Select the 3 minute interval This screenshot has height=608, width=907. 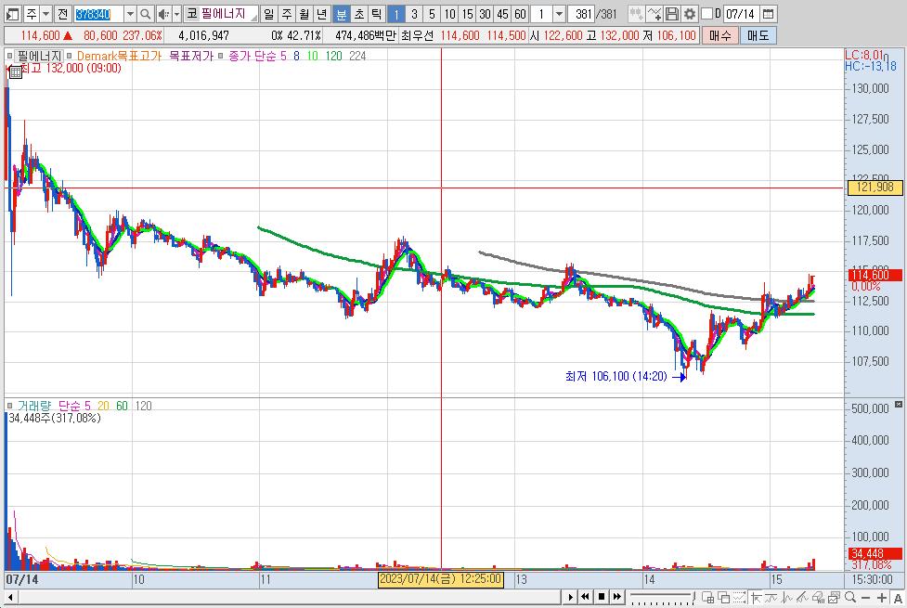pos(414,14)
